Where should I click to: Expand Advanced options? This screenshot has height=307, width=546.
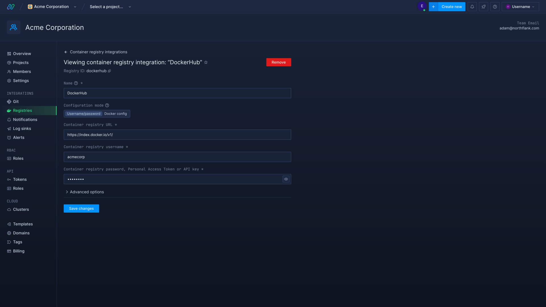click(85, 192)
